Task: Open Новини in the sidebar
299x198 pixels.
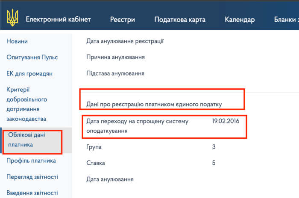Action: [17, 41]
